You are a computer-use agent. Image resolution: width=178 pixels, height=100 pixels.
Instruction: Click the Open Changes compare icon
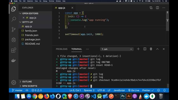[x=151, y=8]
